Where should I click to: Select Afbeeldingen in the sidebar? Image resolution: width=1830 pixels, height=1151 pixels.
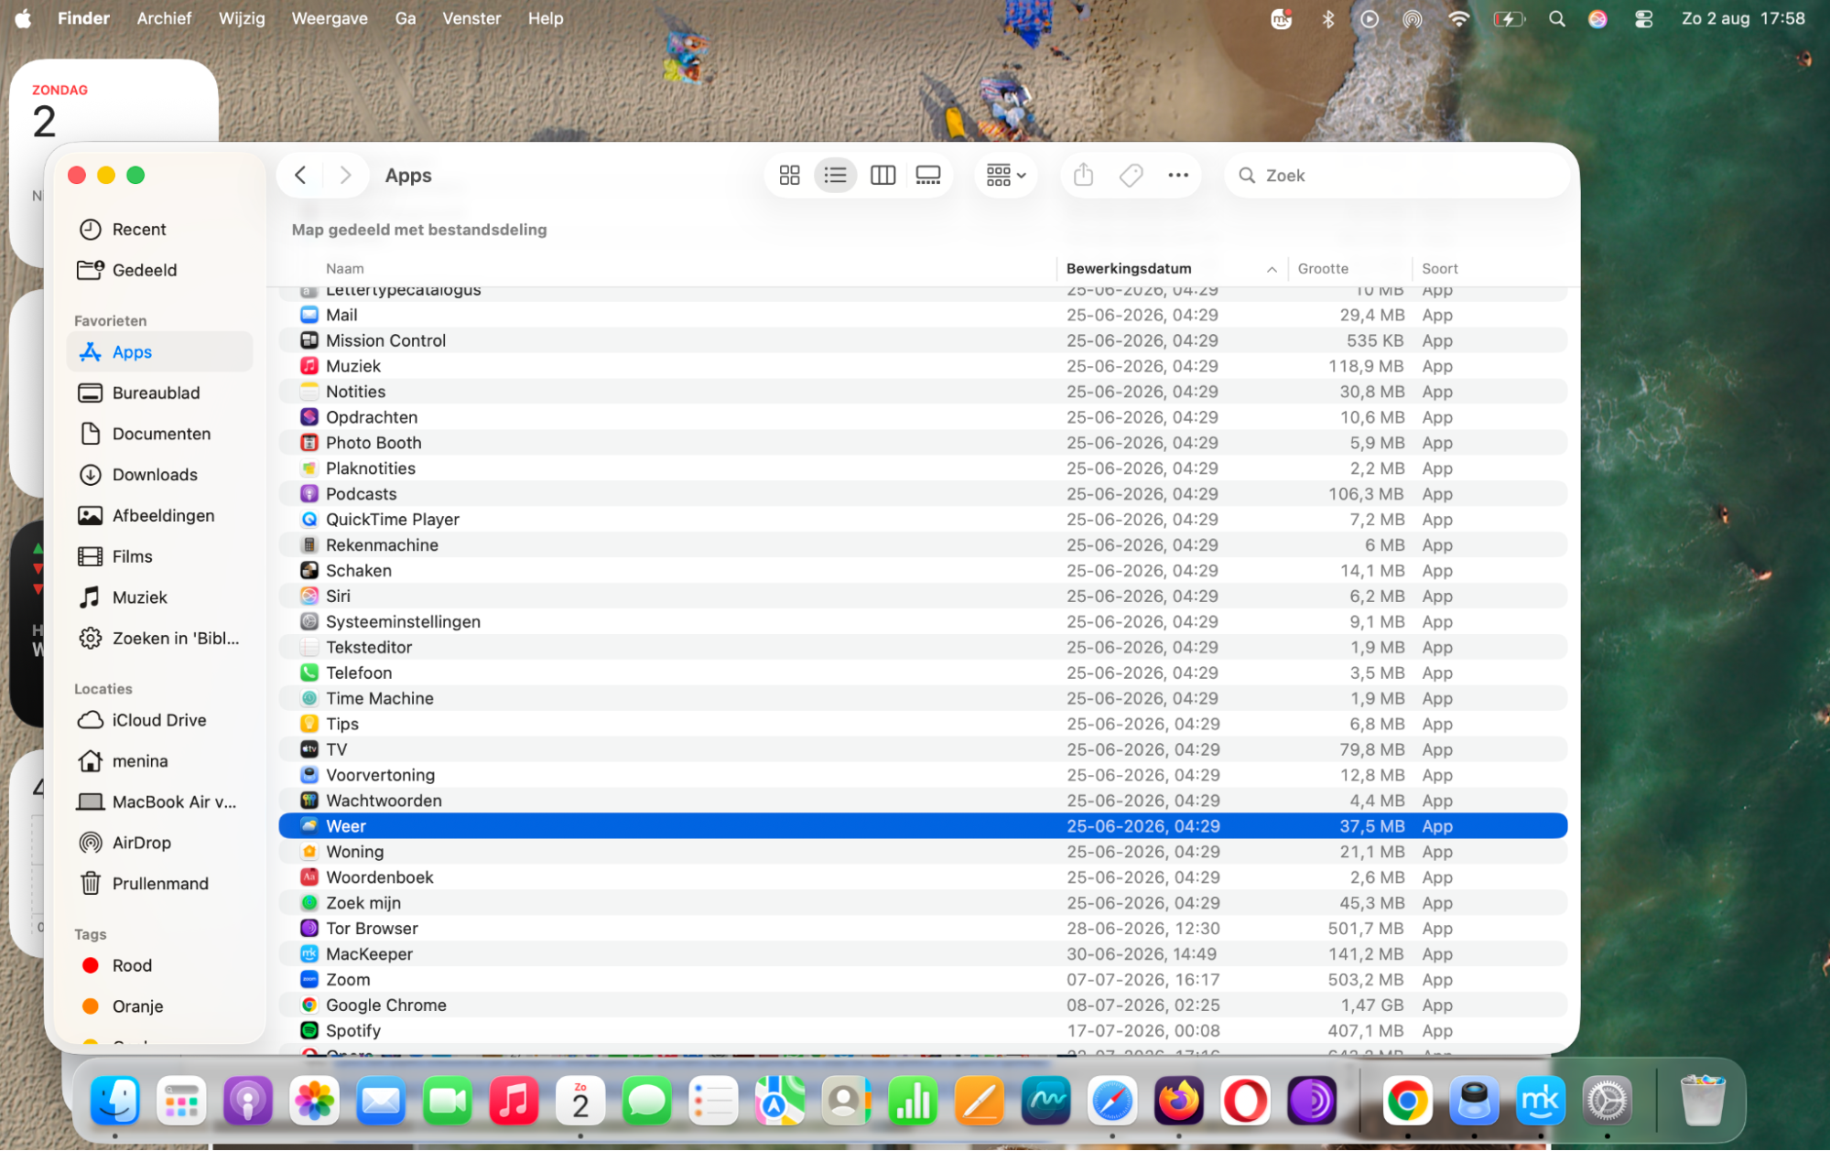(159, 515)
